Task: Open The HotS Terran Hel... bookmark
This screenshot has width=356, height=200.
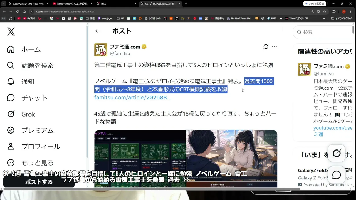Action: (239, 19)
